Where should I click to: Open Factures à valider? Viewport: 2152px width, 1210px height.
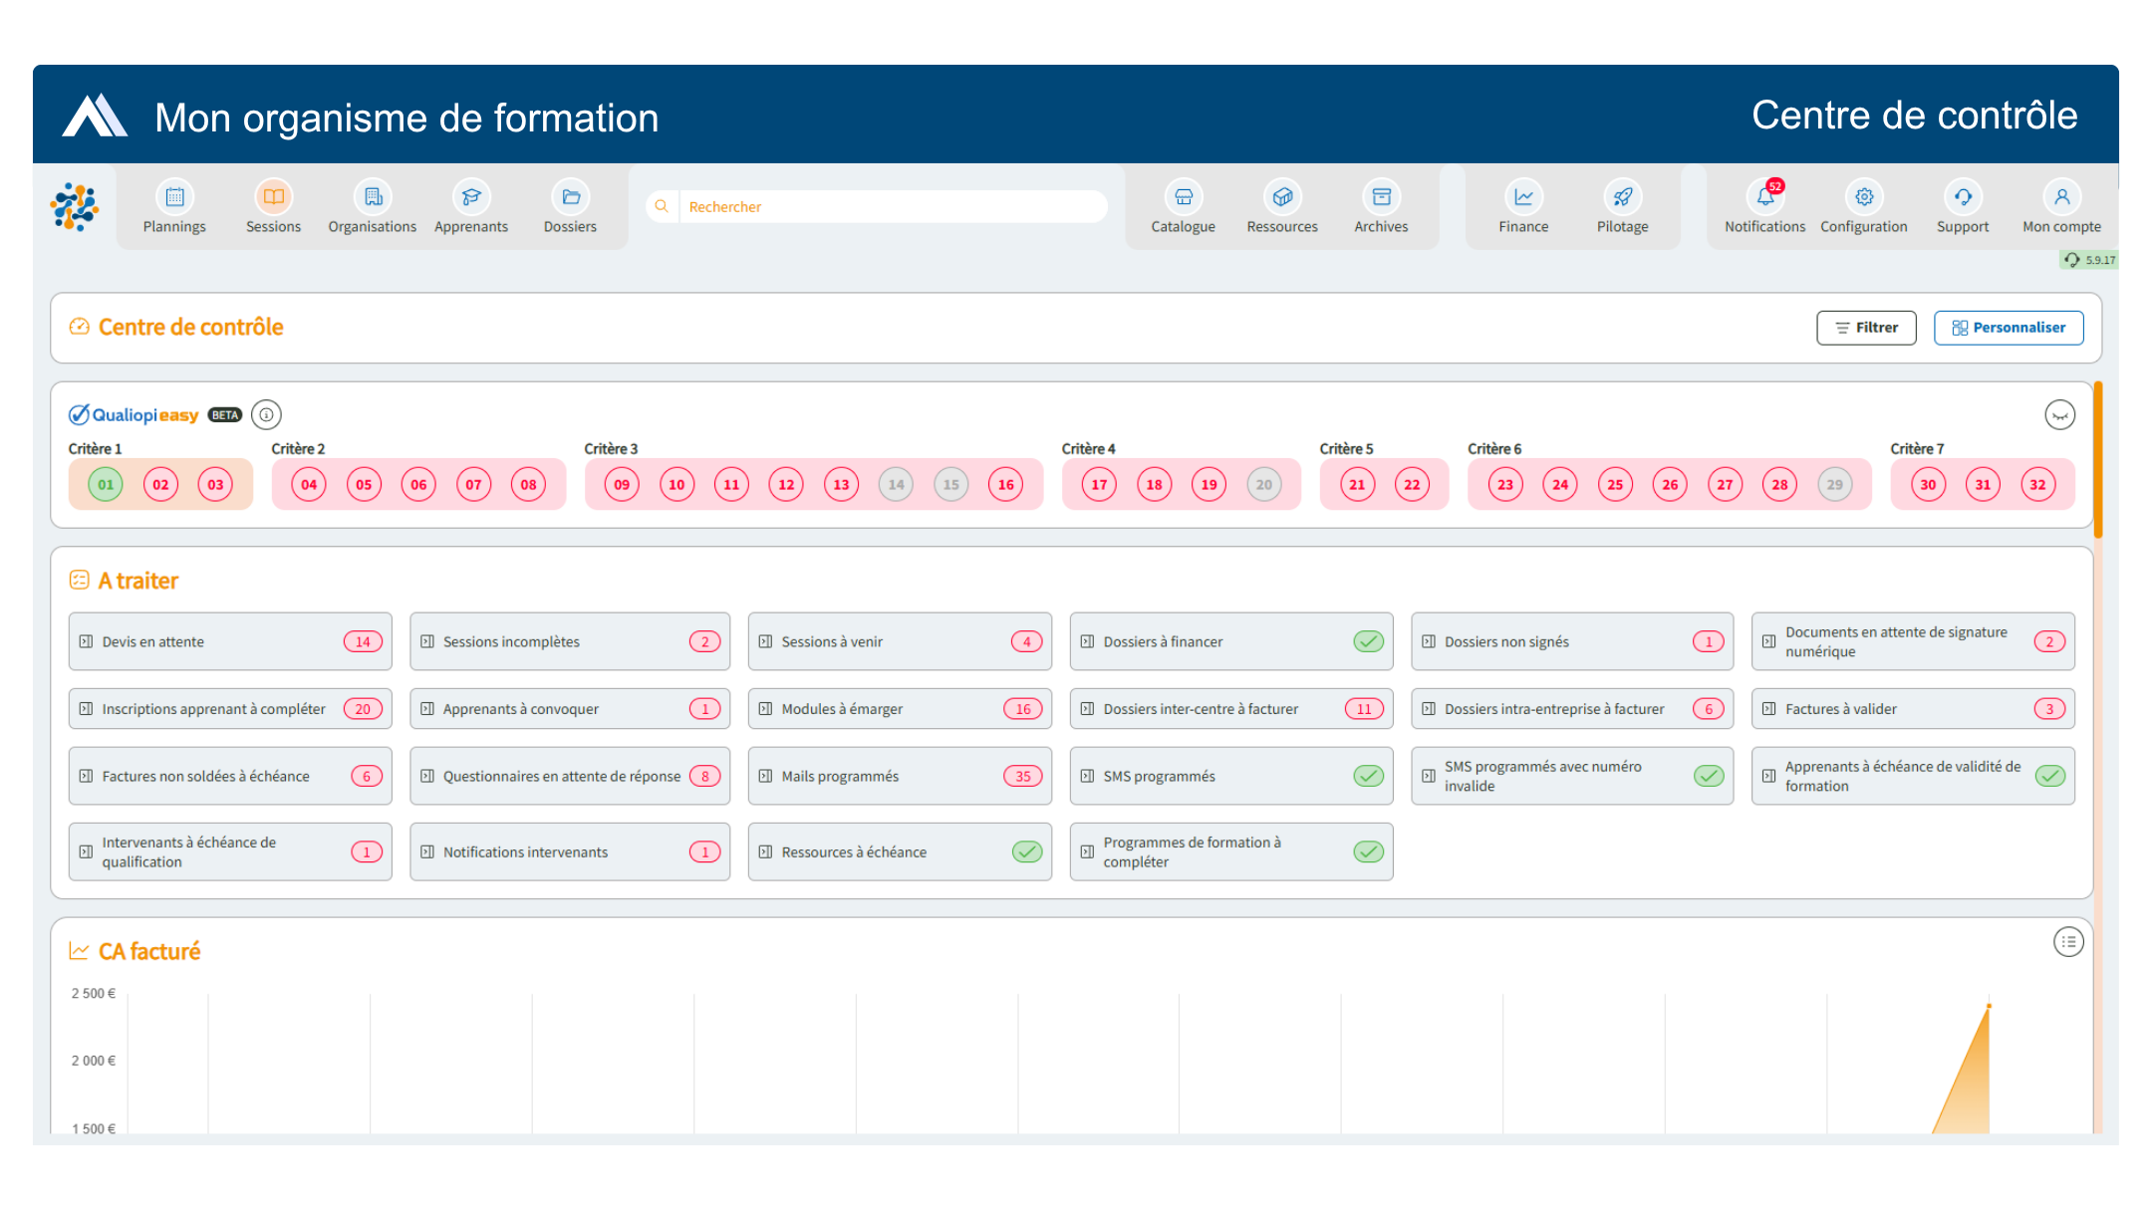1913,709
